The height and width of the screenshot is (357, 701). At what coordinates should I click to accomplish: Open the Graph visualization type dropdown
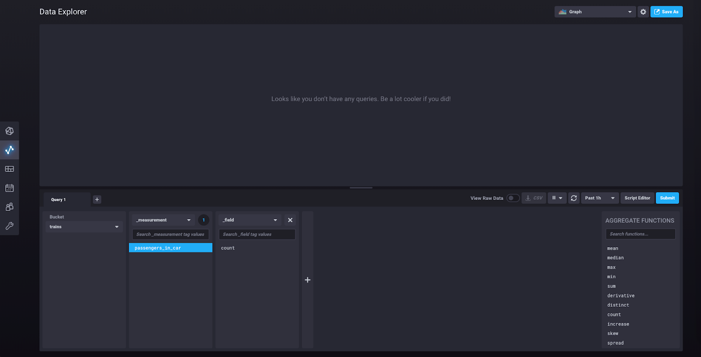[x=595, y=12]
